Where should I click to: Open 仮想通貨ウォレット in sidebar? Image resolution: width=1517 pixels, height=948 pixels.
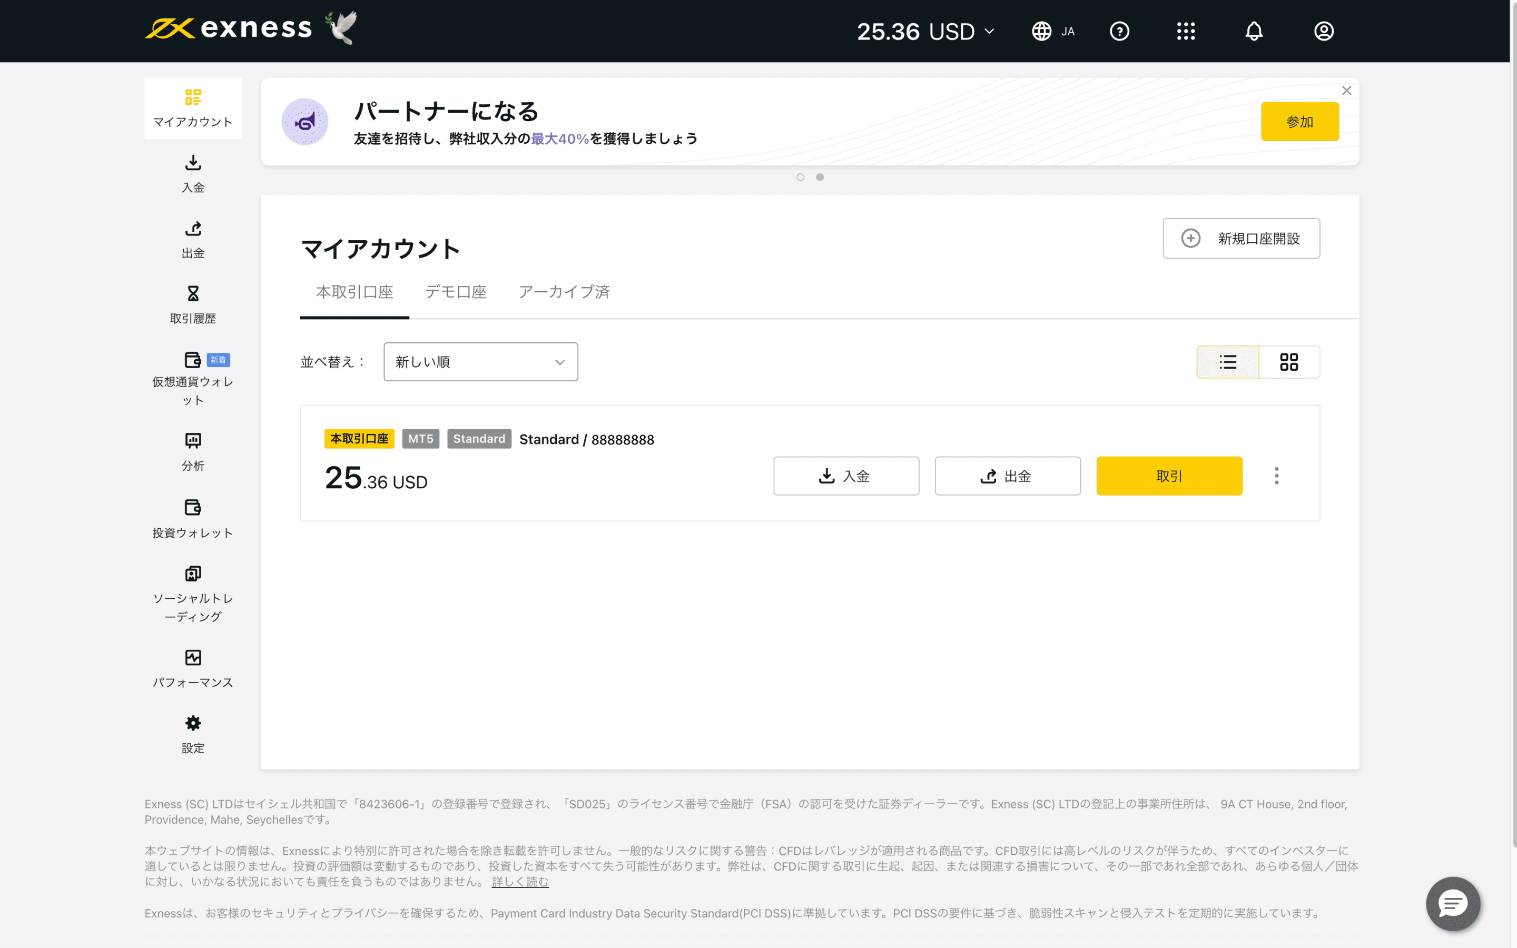pos(193,379)
